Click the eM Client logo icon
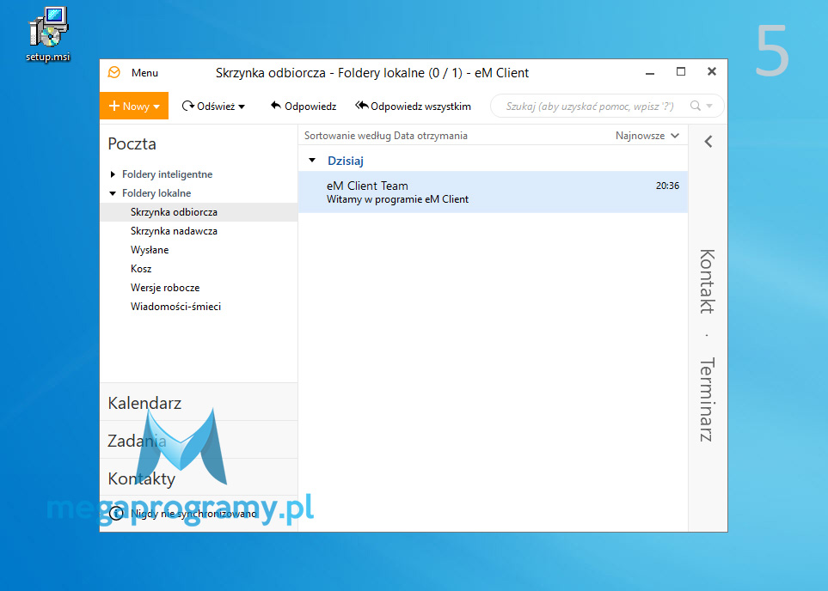 click(114, 72)
